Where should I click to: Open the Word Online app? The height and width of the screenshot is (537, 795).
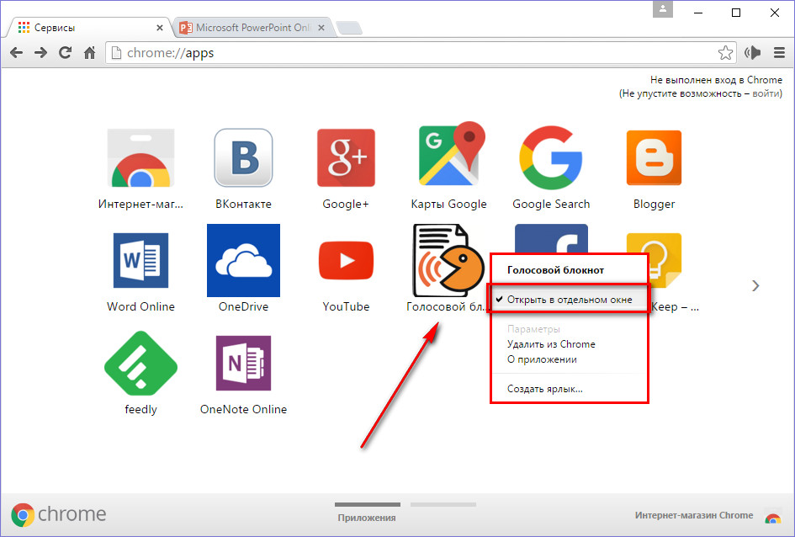pyautogui.click(x=141, y=261)
